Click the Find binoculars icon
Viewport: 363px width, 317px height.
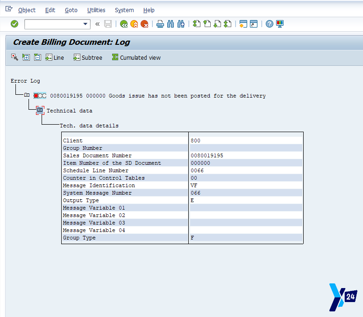point(171,24)
